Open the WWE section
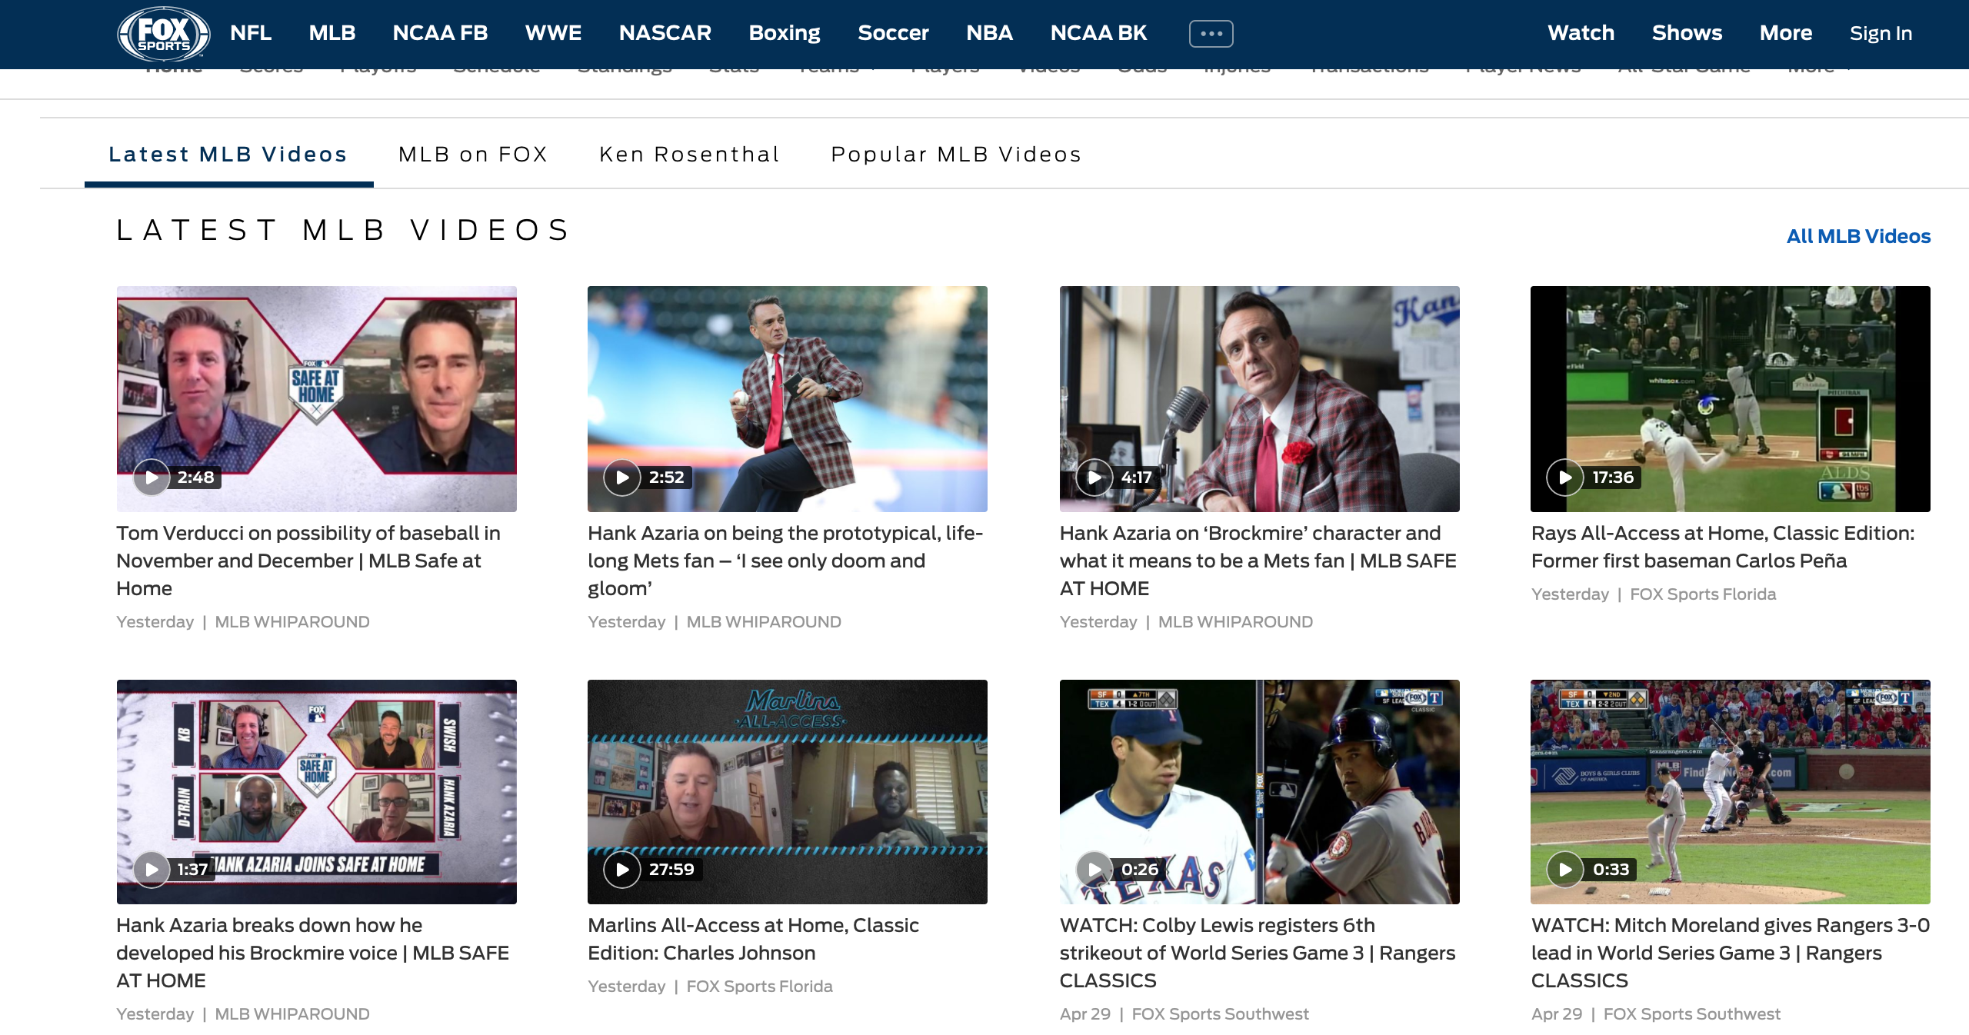 coord(553,33)
